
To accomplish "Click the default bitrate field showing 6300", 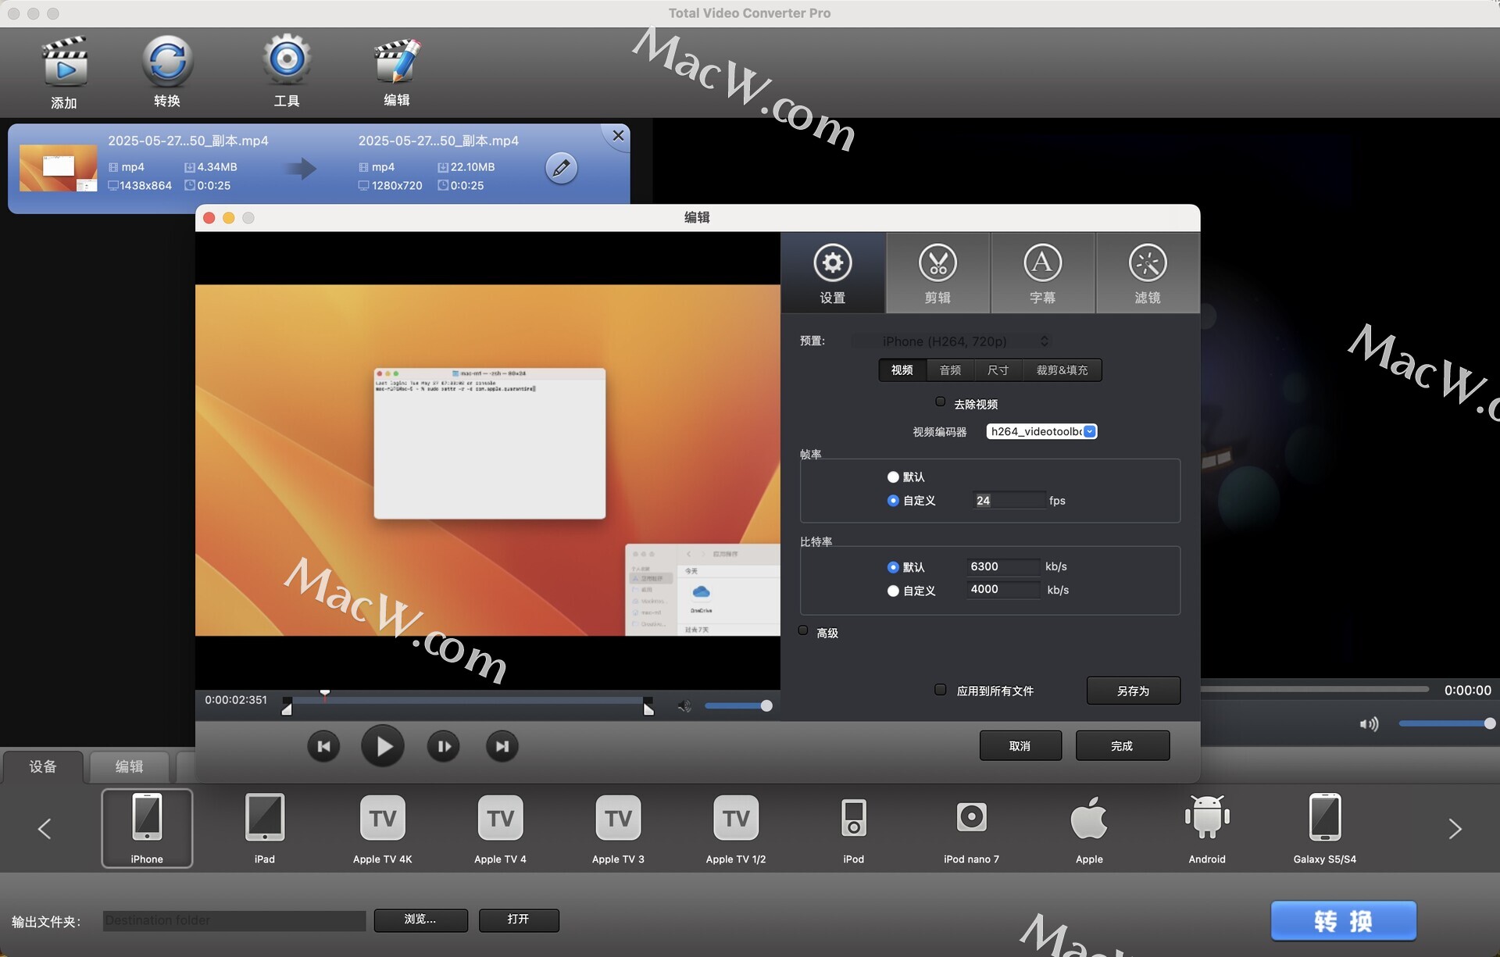I will tap(1003, 566).
